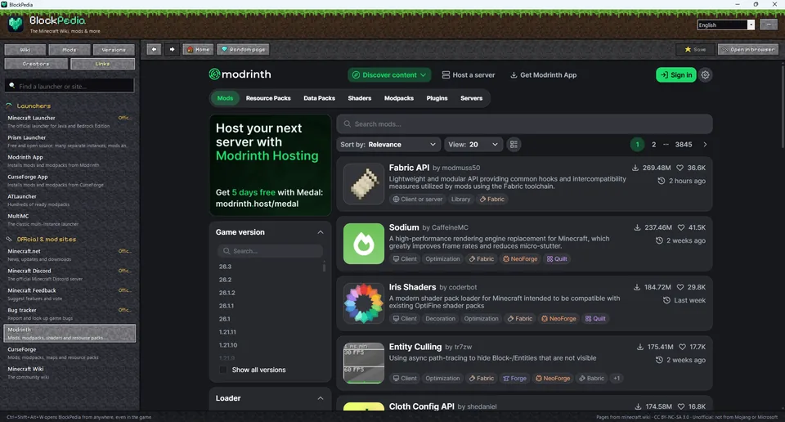Click the Modrinth Hosting promo banner
Image resolution: width=785 pixels, height=422 pixels.
(270, 165)
